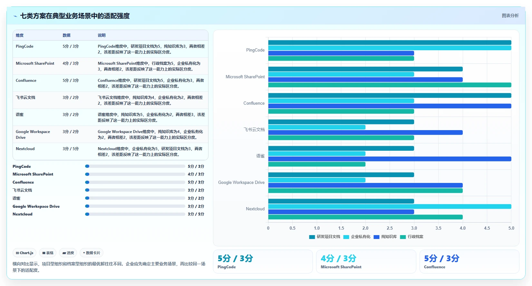Click Nextcloud 企业私有化 chart bar
Viewport: 532px width, 286px height.
[x=390, y=206]
